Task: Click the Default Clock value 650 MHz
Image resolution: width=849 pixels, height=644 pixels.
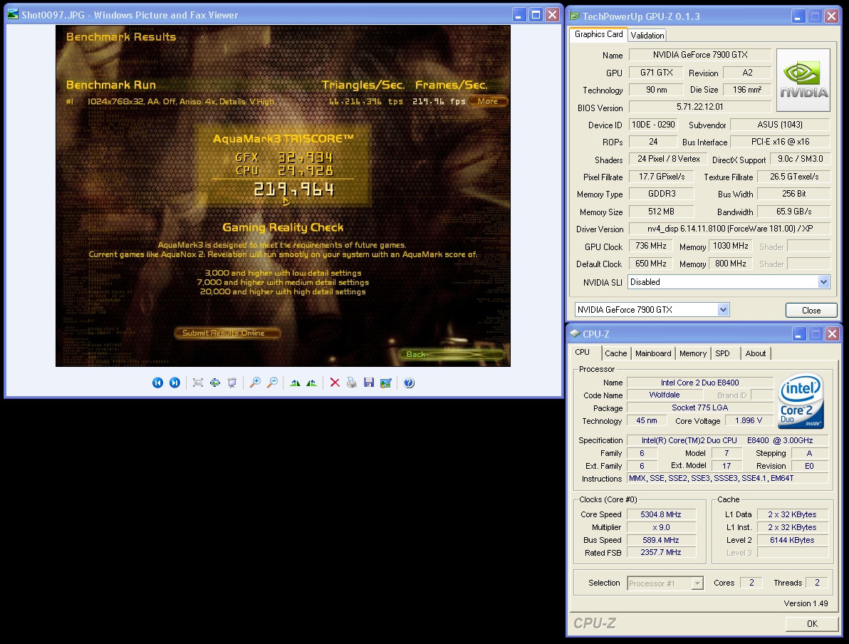Action: [x=651, y=264]
